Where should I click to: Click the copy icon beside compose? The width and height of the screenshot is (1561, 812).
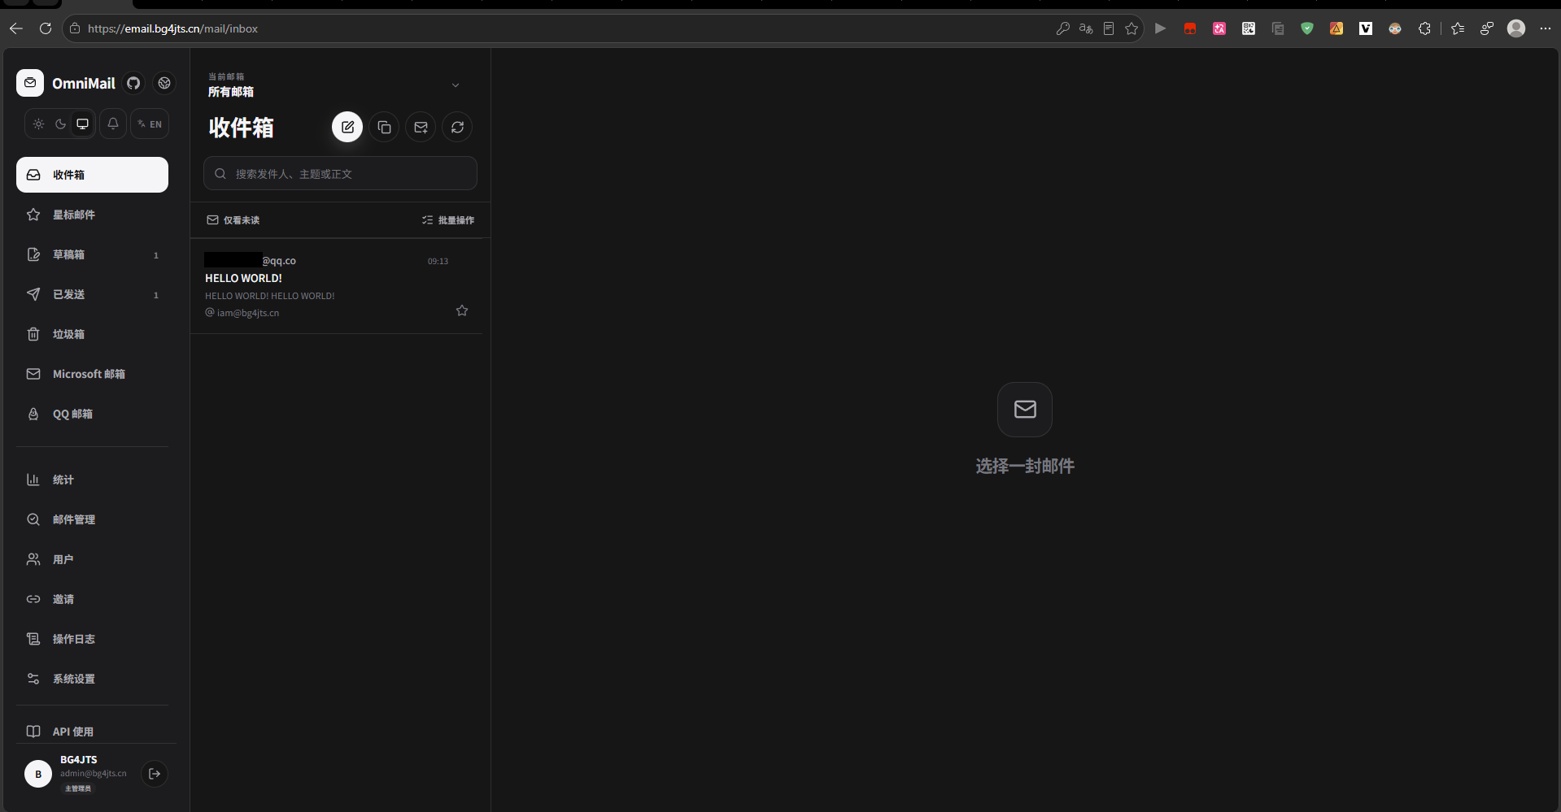[384, 127]
